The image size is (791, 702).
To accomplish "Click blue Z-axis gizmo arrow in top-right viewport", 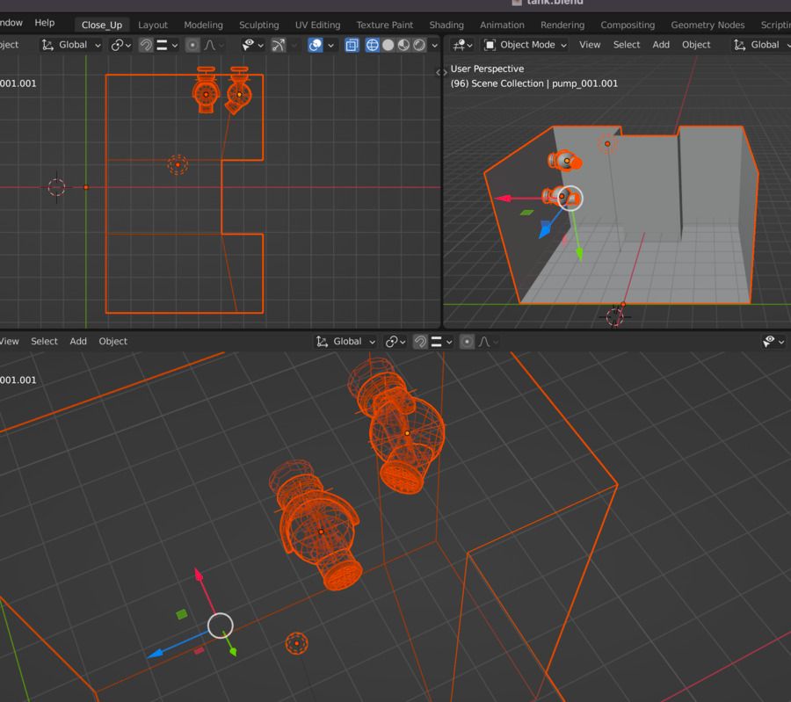I will tap(544, 229).
